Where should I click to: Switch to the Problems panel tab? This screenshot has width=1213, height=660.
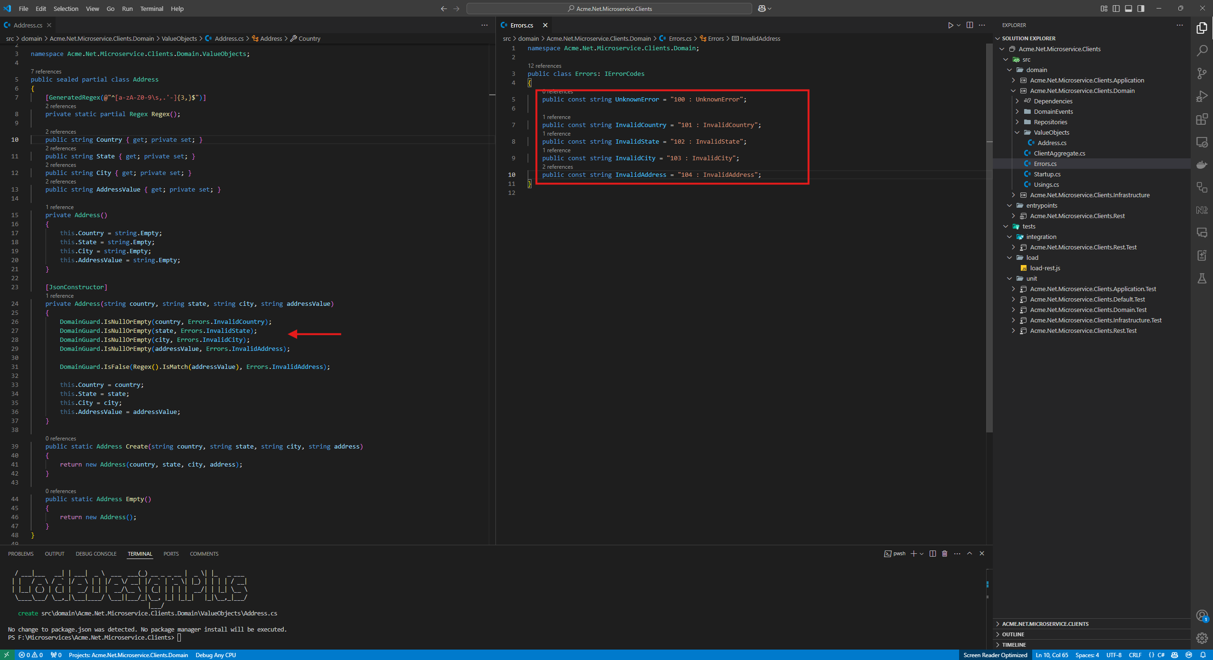(x=21, y=554)
